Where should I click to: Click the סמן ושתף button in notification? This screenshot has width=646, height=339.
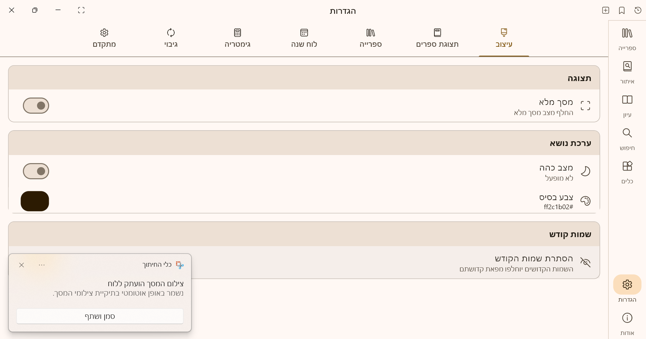100,316
